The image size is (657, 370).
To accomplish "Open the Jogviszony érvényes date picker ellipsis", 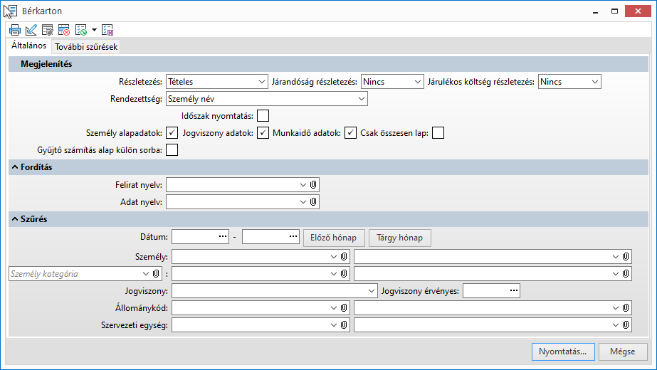I will tap(513, 290).
